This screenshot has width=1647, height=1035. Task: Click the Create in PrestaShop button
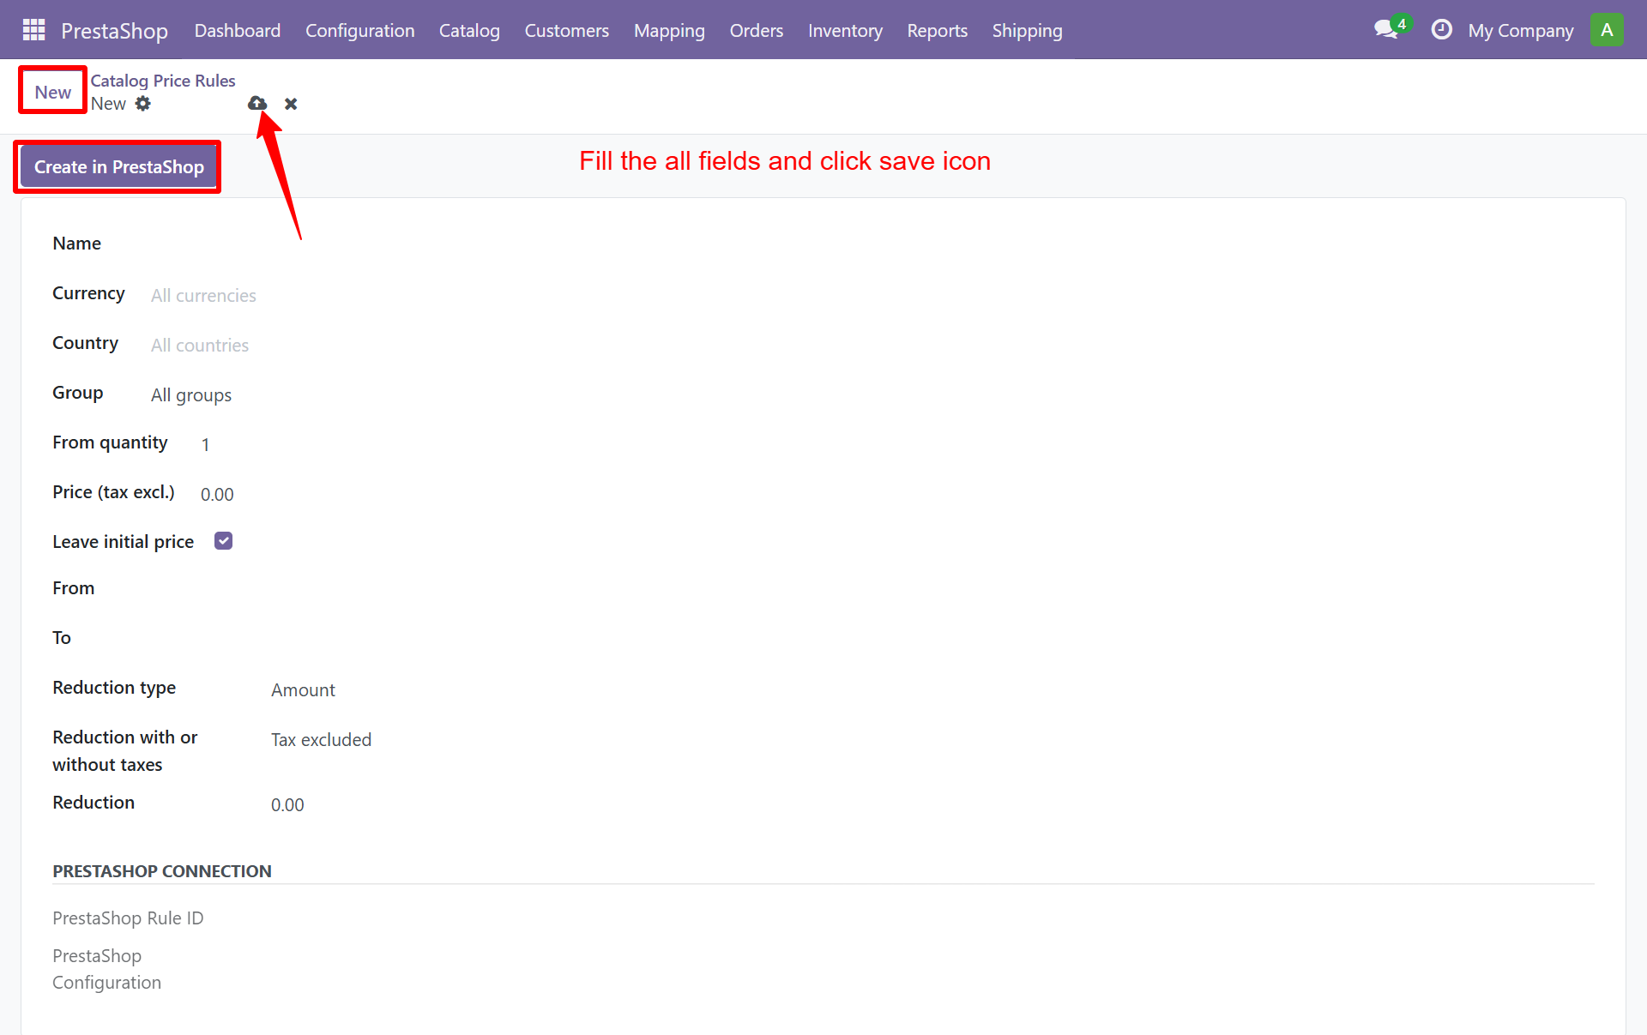pyautogui.click(x=117, y=165)
